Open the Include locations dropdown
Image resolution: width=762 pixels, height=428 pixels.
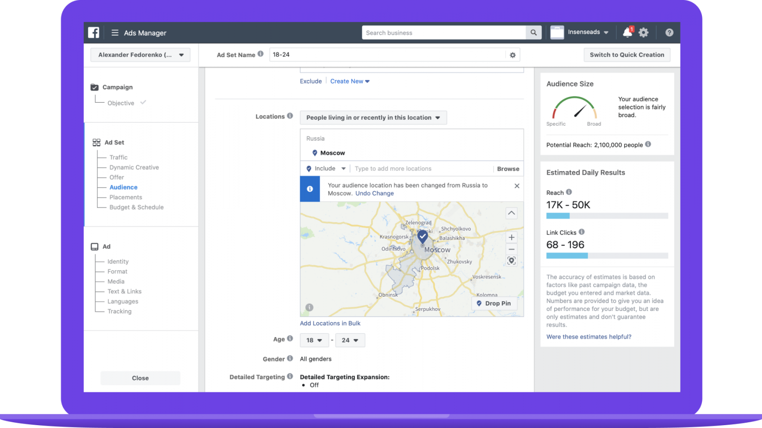click(326, 169)
